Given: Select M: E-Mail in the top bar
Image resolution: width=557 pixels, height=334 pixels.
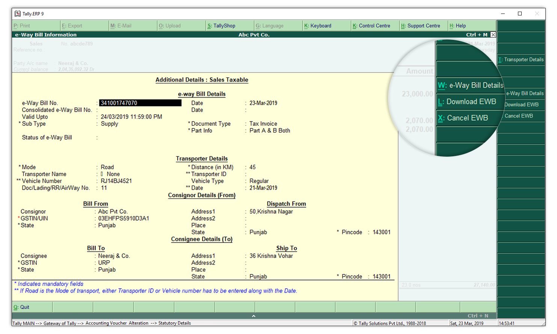Looking at the screenshot, I should (133, 26).
